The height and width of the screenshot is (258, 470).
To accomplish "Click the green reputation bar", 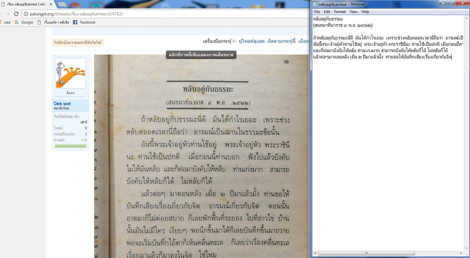I will pos(71,146).
